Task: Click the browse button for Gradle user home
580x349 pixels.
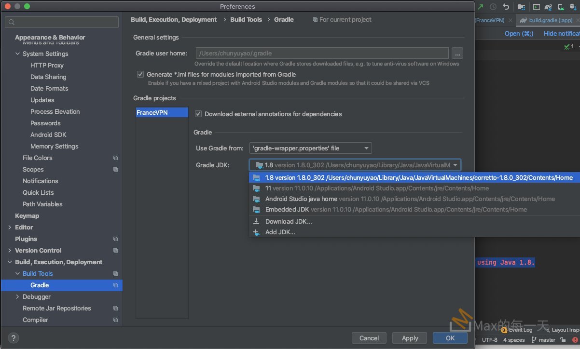Action: click(457, 53)
